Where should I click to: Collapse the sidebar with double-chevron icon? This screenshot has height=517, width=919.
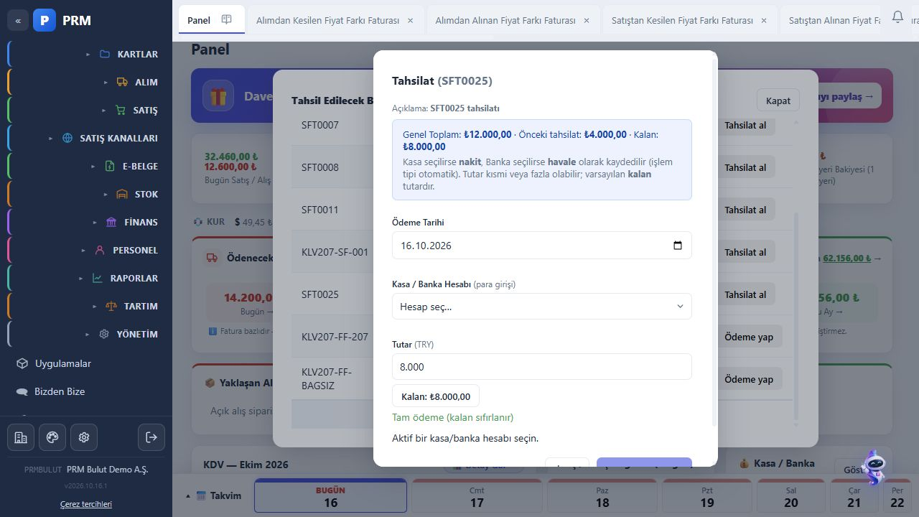tap(18, 20)
